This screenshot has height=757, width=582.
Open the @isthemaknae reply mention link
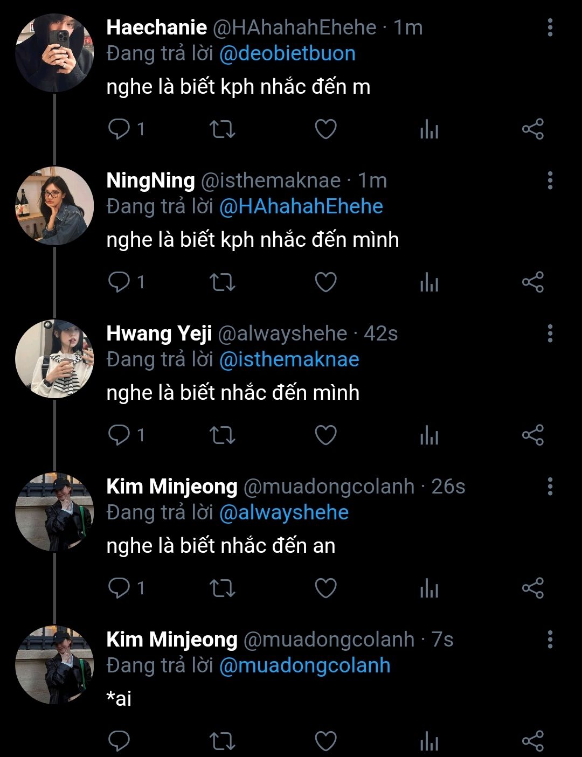[x=289, y=360]
